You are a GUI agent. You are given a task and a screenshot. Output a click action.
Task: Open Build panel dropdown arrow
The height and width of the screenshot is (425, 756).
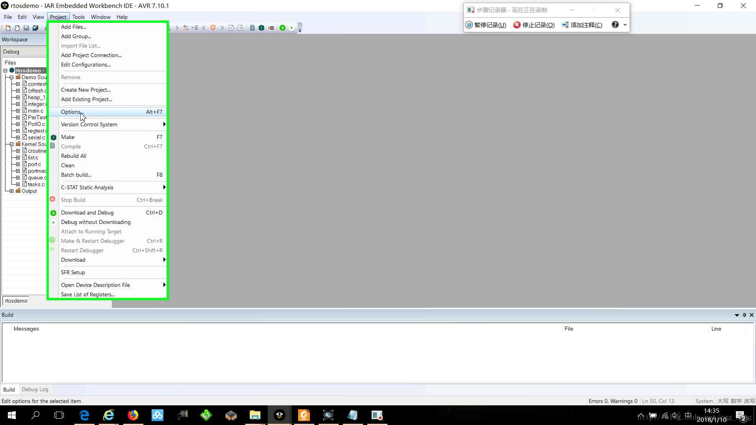coord(737,315)
